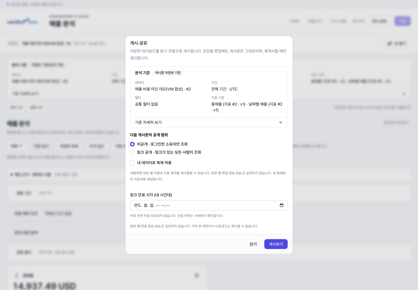Click the 다음 게시본의 공개 범위 heading
The height and width of the screenshot is (290, 418).
click(x=149, y=135)
